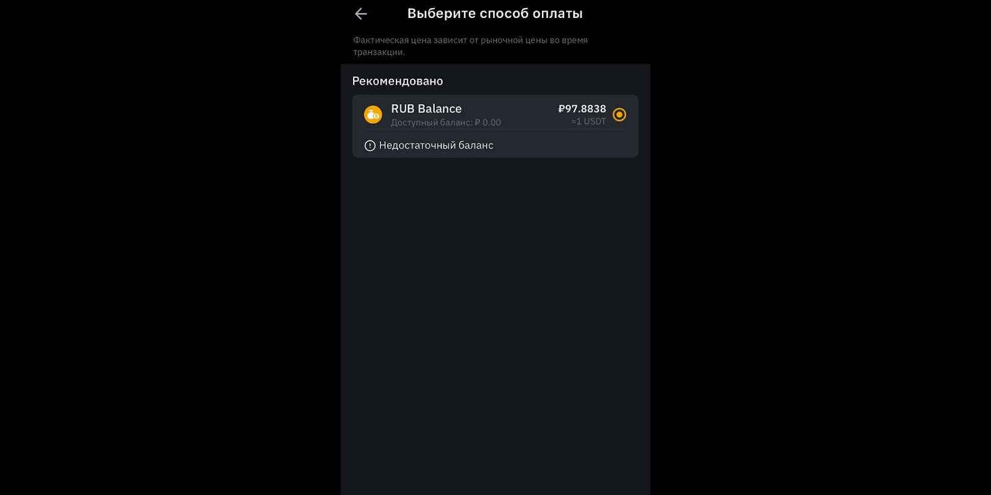Choose the RUB Balance payment label
The width and height of the screenshot is (991, 495).
pyautogui.click(x=426, y=108)
